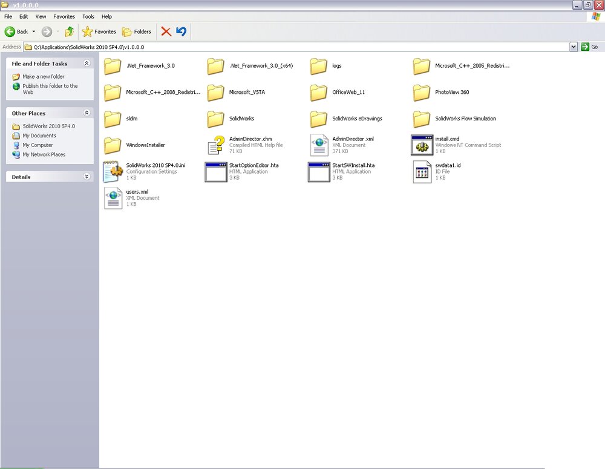Select the logs folder icon

pos(318,66)
